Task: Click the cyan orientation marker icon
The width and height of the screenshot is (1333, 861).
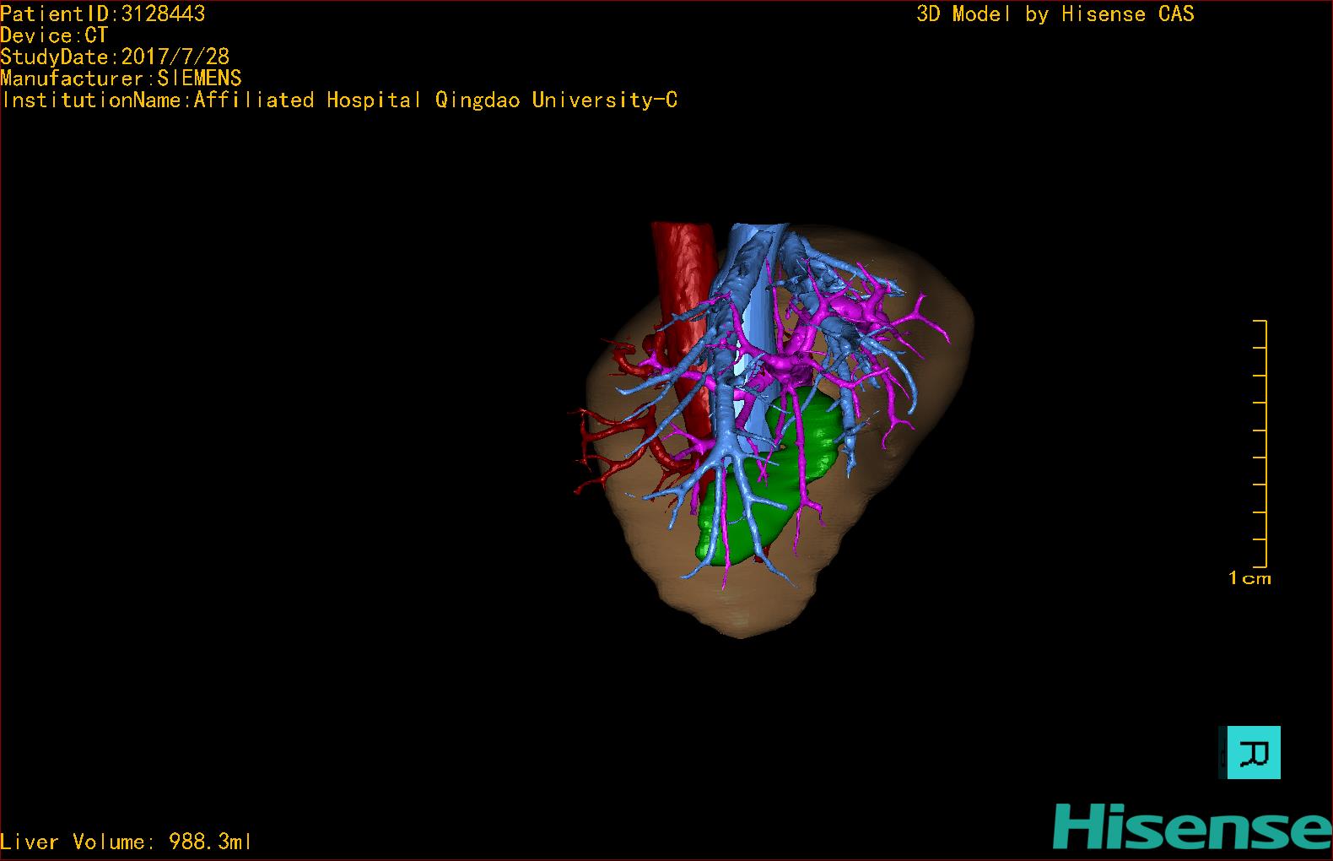Action: 1254,752
